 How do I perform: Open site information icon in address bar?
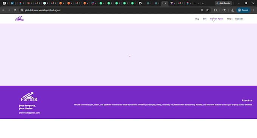(x=22, y=10)
